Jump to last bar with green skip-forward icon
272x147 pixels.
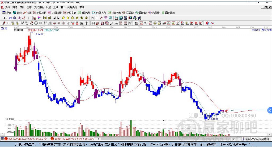coord(49,18)
